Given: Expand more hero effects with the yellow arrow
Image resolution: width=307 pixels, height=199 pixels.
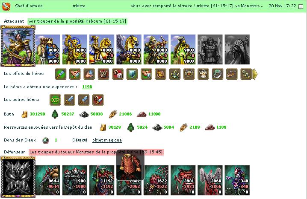Looking at the screenshot, I should click(255, 74).
